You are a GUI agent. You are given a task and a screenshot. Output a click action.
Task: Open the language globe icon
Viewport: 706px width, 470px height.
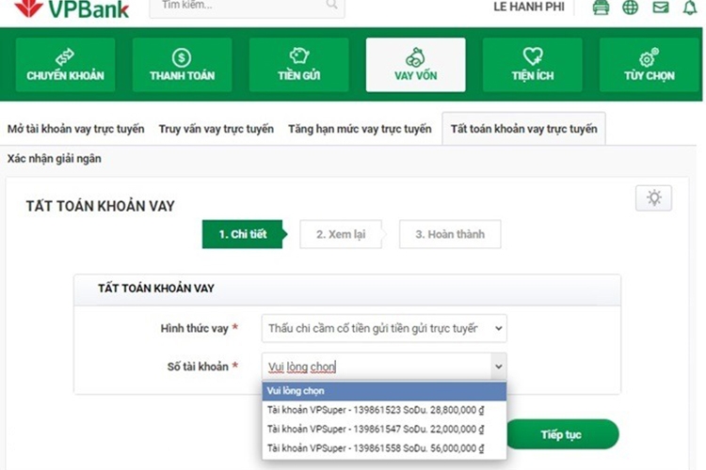point(631,8)
